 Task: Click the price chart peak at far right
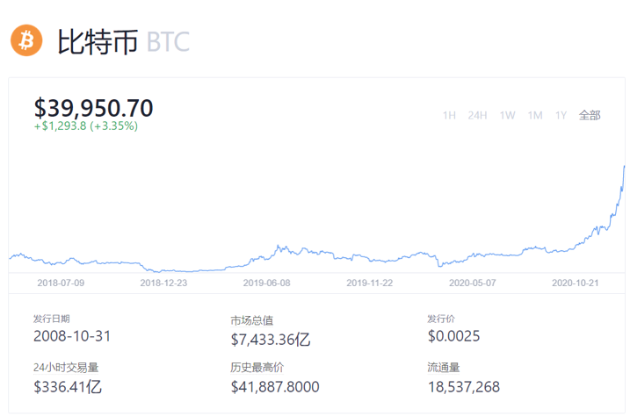624,167
